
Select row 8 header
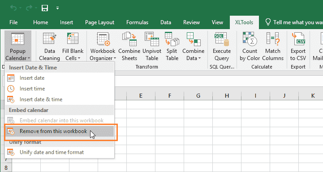pyautogui.click(x=6, y=168)
